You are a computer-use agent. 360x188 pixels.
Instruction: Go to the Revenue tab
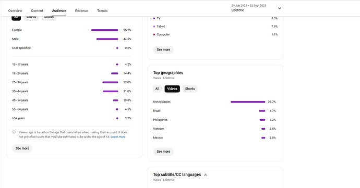pyautogui.click(x=81, y=11)
